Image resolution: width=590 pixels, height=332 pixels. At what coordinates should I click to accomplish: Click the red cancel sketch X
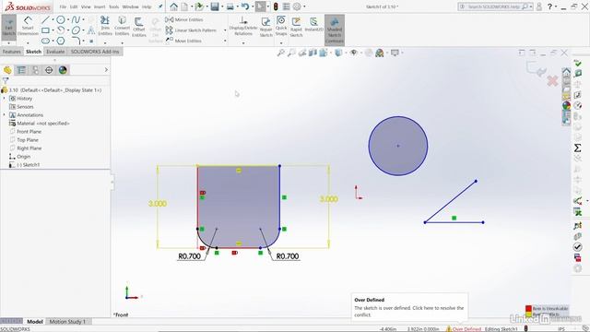(552, 80)
